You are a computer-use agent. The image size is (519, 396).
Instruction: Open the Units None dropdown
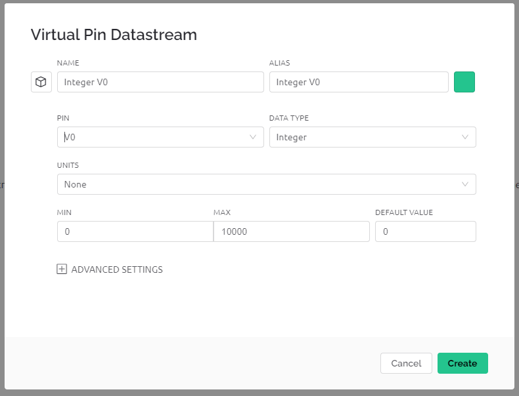click(267, 184)
